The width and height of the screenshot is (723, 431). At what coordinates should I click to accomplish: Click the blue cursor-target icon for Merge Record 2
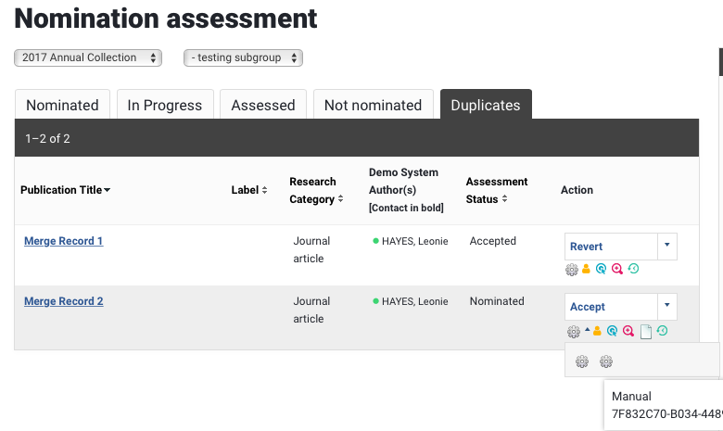613,331
